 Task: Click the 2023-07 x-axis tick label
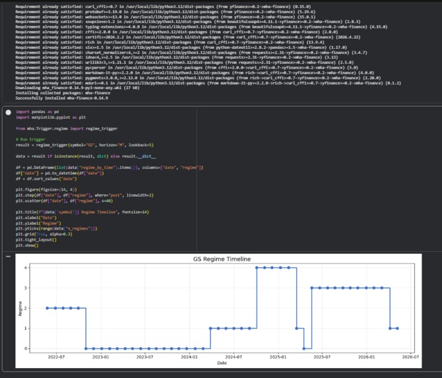click(x=144, y=357)
